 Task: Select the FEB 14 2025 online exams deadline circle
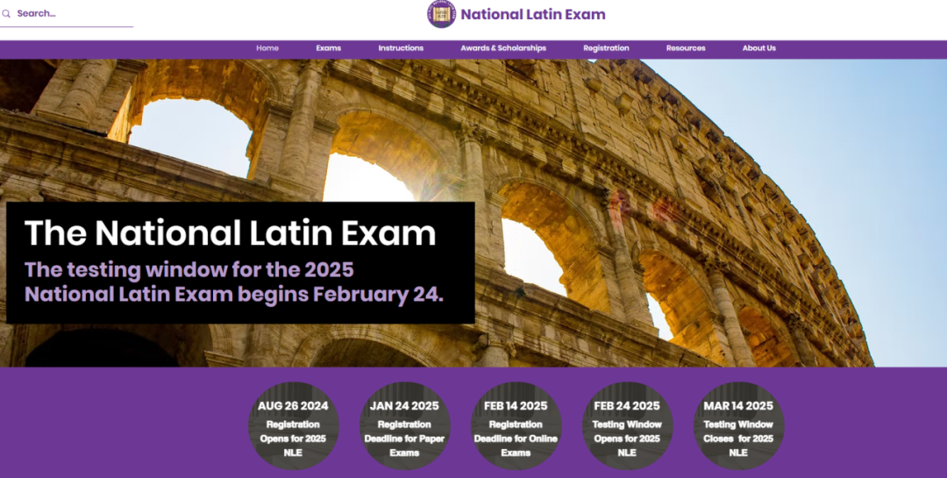point(516,425)
